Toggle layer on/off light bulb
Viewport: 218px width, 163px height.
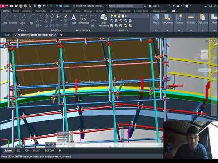(x=112, y=16)
